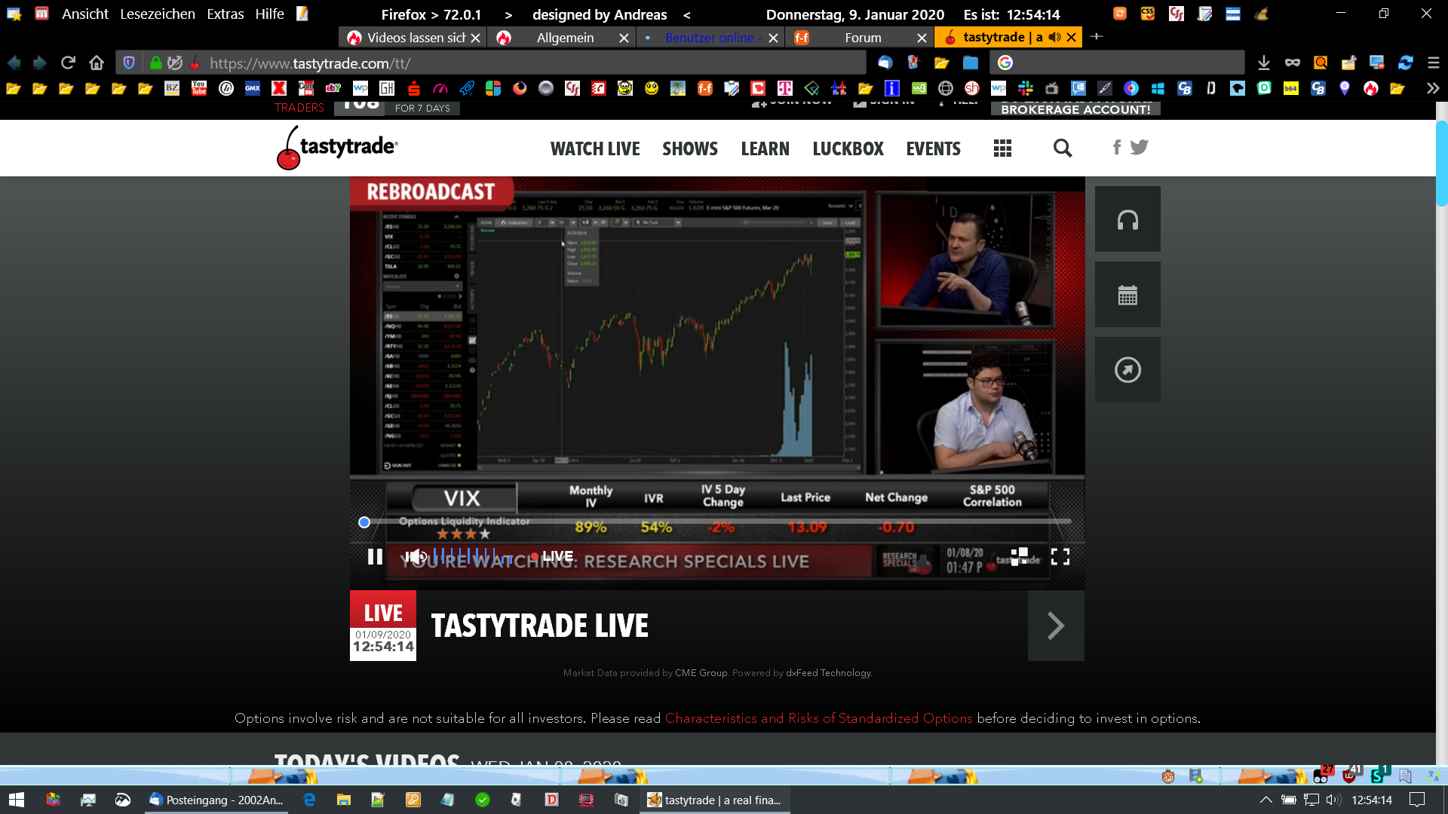Pause the live video stream

[x=375, y=557]
